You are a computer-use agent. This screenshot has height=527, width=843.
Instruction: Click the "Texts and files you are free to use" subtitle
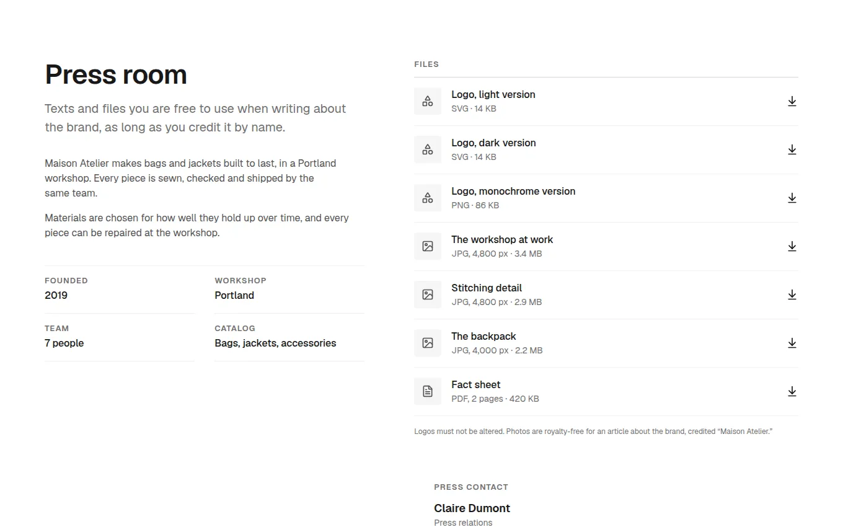pyautogui.click(x=195, y=118)
